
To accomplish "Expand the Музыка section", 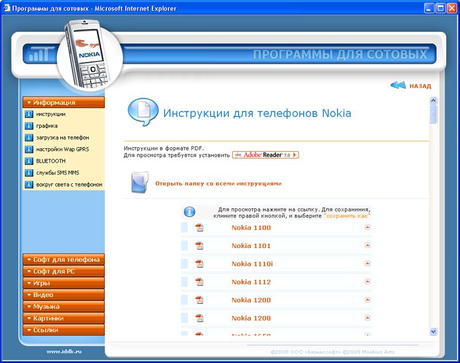I will (63, 307).
